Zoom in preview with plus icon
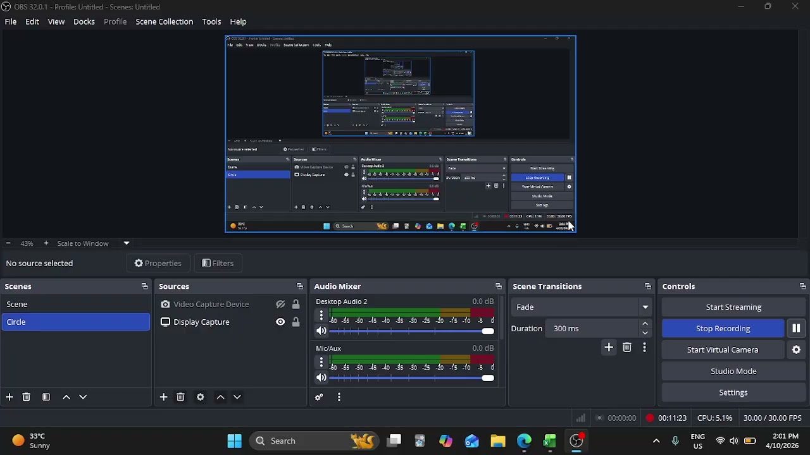This screenshot has height=455, width=810. pyautogui.click(x=46, y=243)
